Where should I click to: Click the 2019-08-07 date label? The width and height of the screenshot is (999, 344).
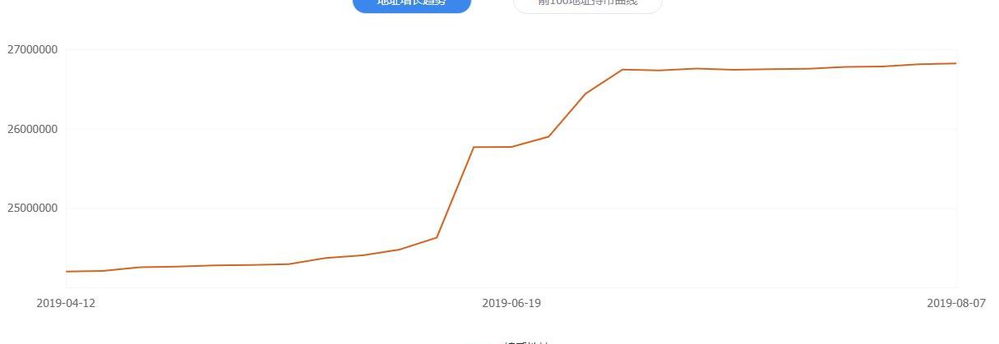tap(956, 303)
